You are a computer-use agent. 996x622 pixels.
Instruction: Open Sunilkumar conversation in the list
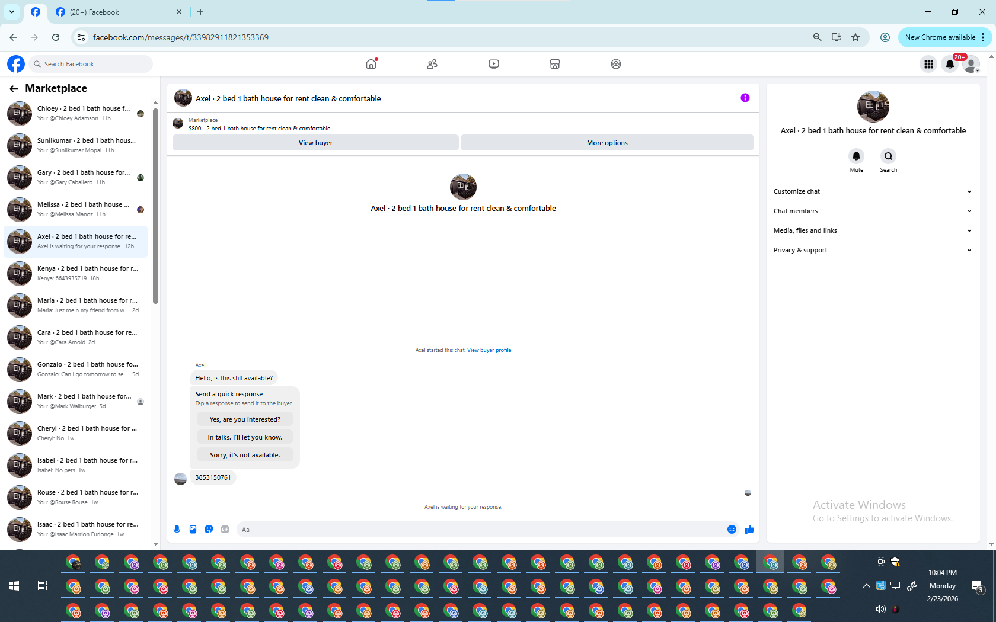(x=76, y=145)
